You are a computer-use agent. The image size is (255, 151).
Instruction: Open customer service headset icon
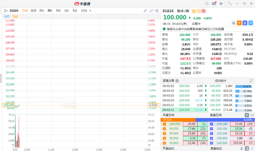(207, 3)
